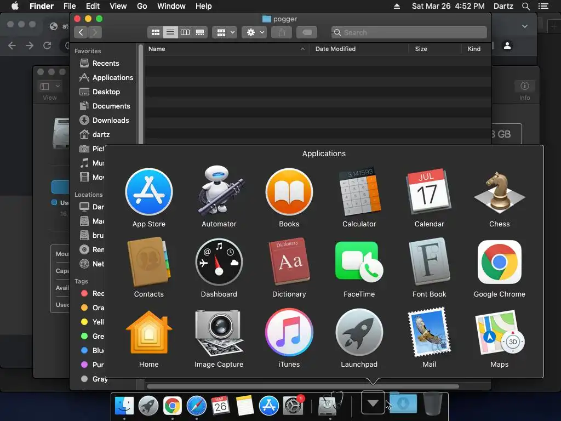
Task: Launch Automator from the Applications grid
Action: (x=219, y=191)
